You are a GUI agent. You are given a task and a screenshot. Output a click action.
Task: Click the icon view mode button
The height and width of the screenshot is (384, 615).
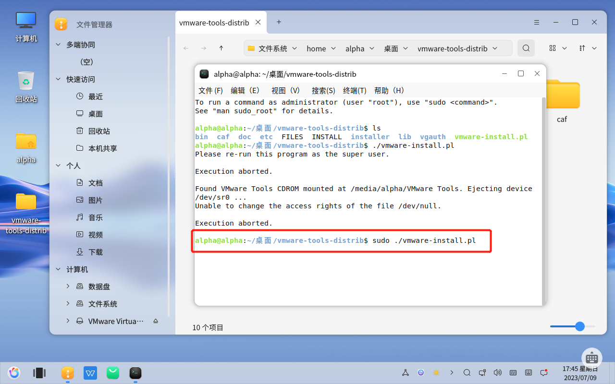553,48
